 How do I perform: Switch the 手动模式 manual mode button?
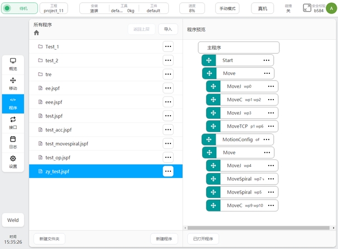coord(227,8)
